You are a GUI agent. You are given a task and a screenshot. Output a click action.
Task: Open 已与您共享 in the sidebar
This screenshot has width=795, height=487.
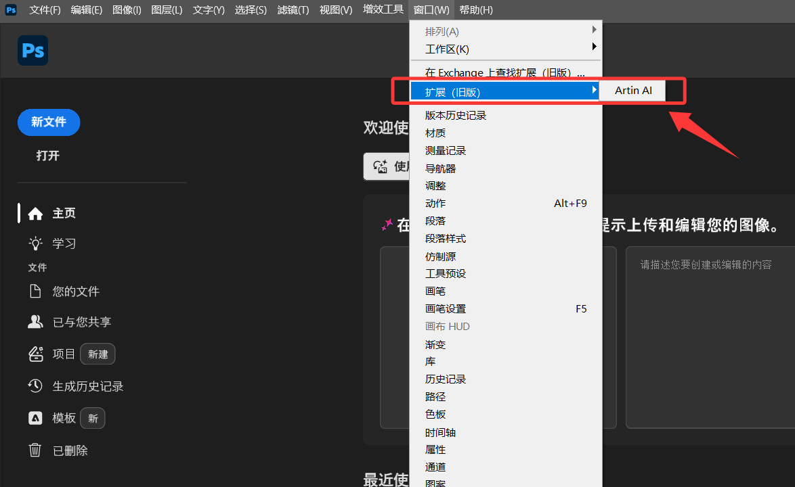coord(82,322)
